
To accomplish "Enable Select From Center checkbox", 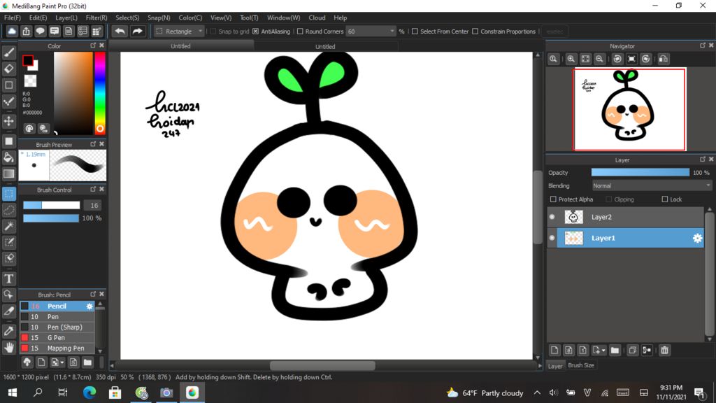I will point(415,31).
